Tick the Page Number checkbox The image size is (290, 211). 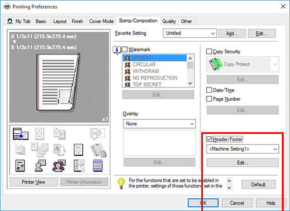pos(209,99)
